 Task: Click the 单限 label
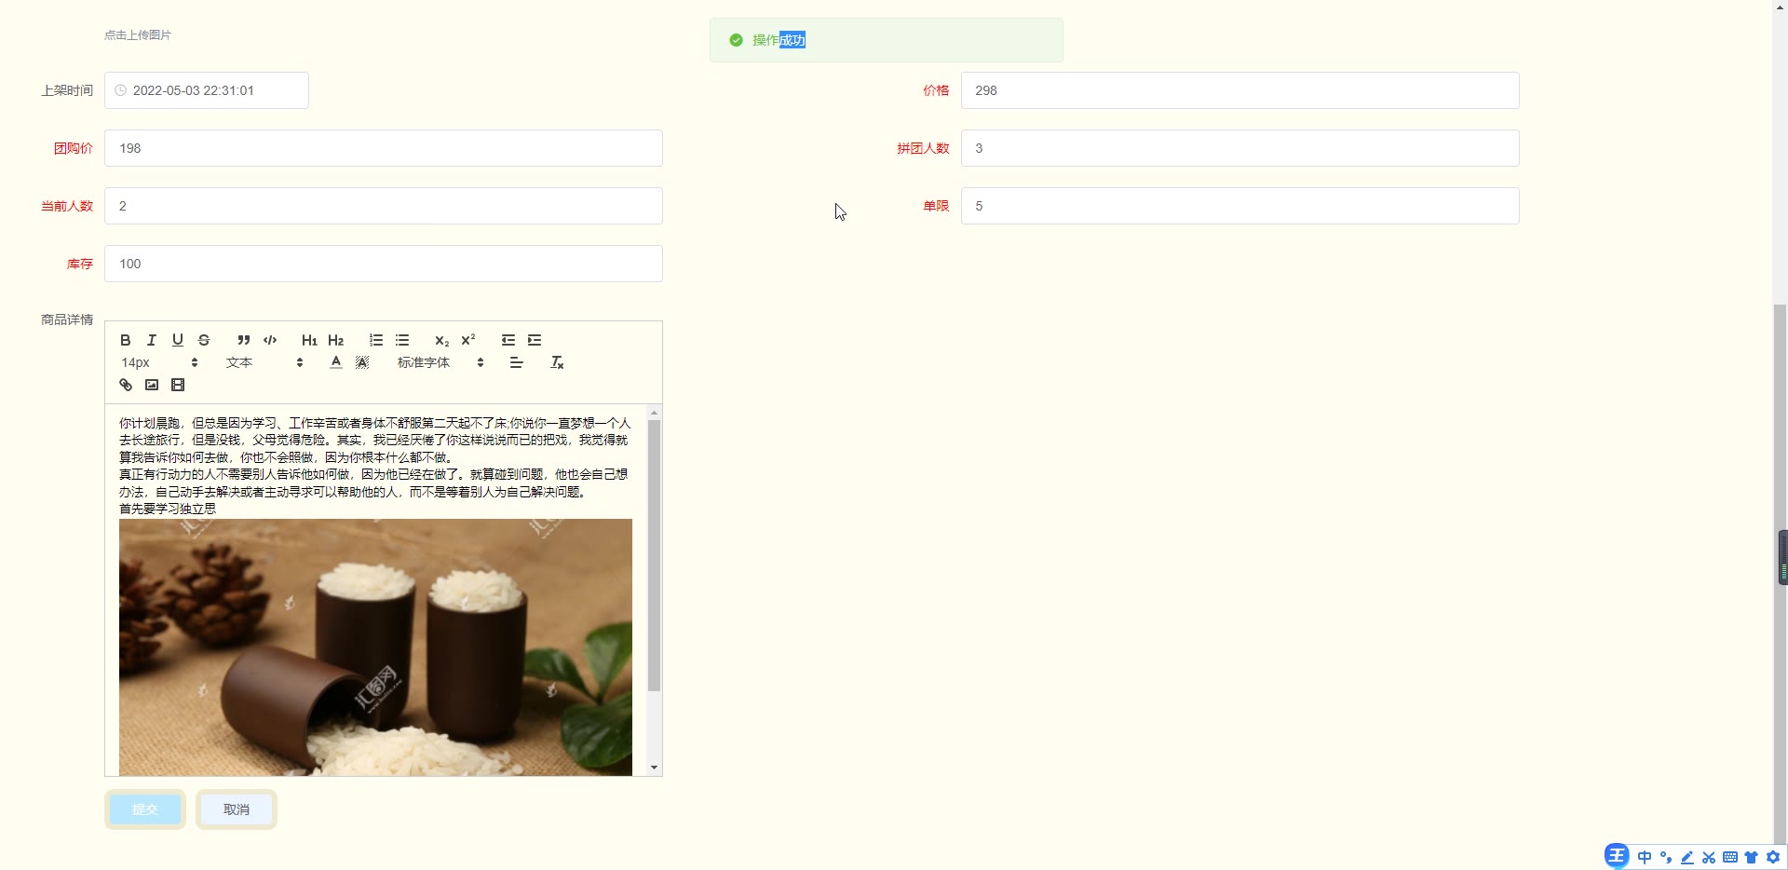tap(936, 206)
